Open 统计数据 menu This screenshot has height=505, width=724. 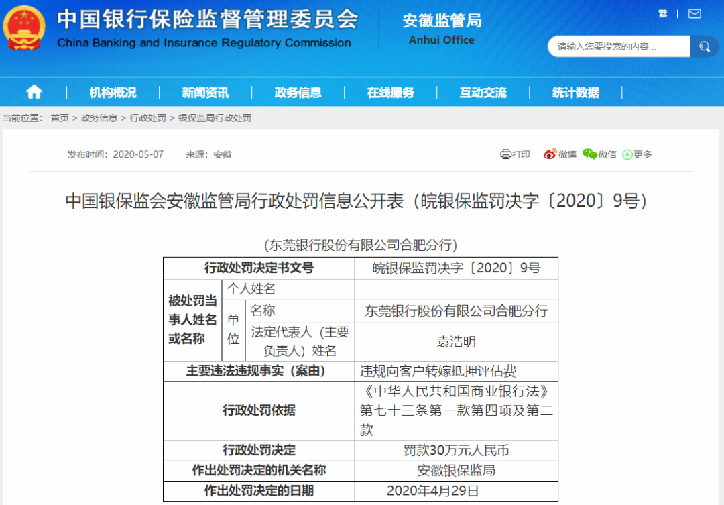pyautogui.click(x=575, y=93)
